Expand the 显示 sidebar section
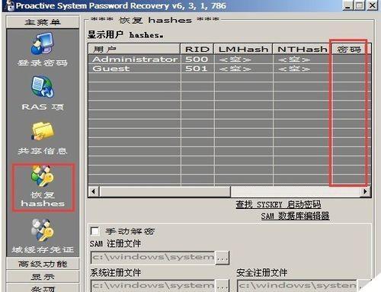Viewport: 381px width, 292px height. [x=43, y=277]
